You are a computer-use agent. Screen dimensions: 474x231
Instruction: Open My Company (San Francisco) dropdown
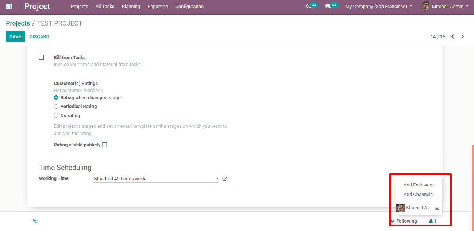[x=379, y=6]
